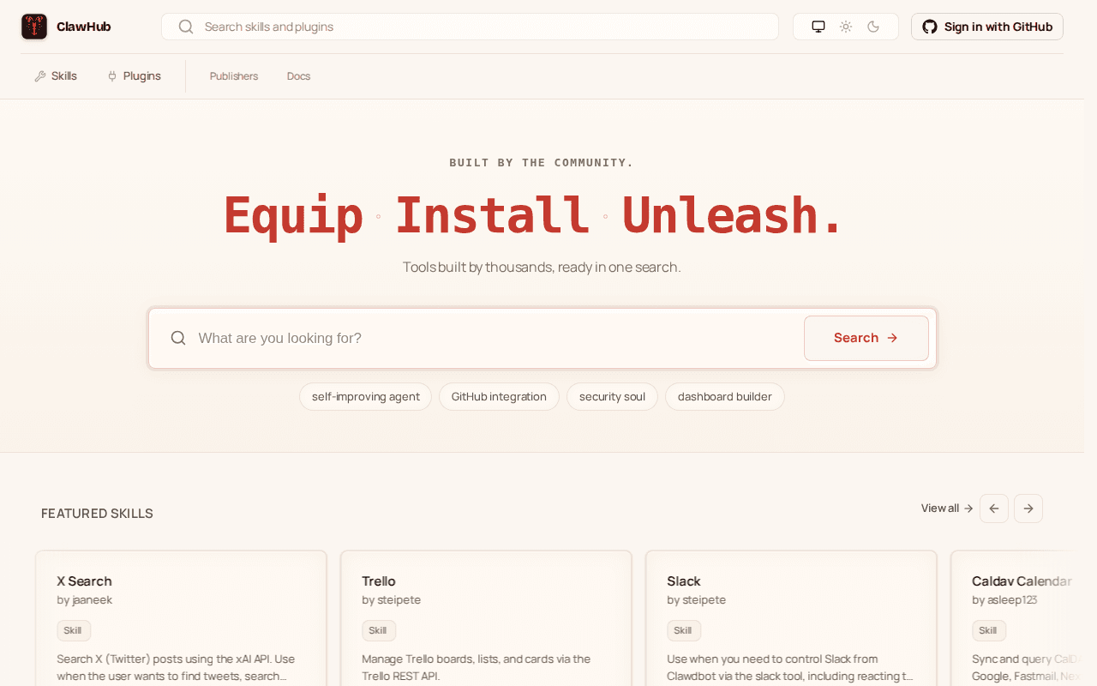Image resolution: width=1097 pixels, height=686 pixels.
Task: Click the plug icon beside Plugins
Action: (x=112, y=76)
